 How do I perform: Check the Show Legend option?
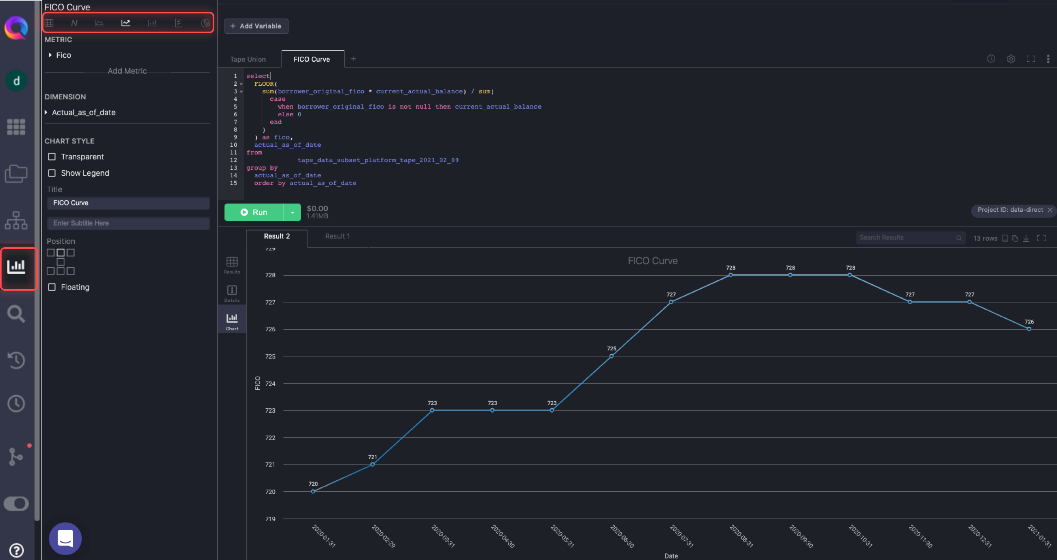(x=52, y=173)
